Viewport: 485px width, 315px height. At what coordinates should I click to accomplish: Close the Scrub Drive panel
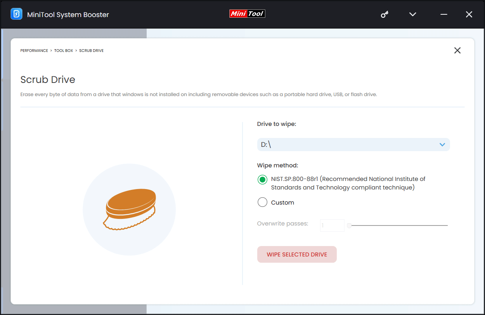pyautogui.click(x=457, y=50)
